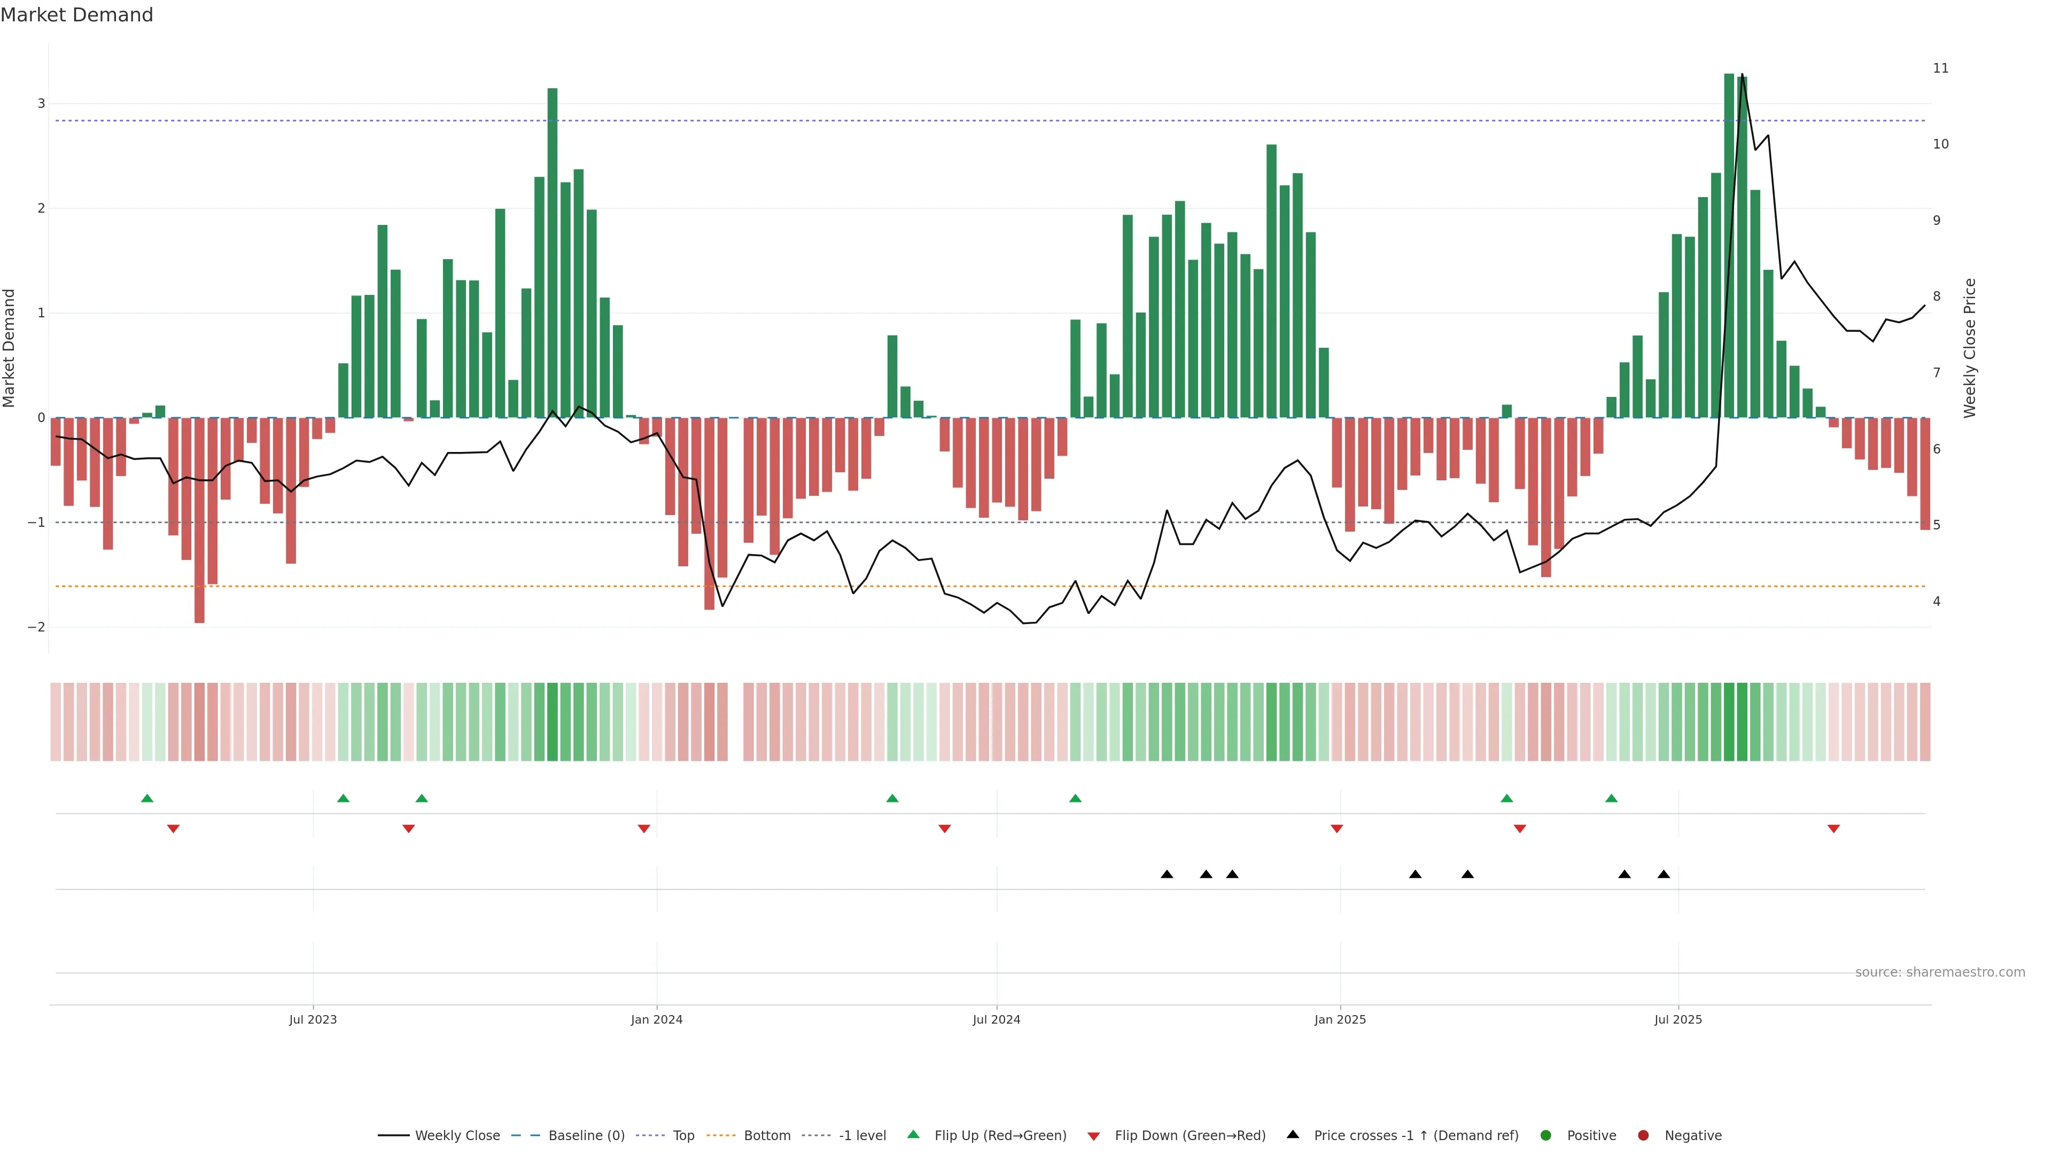Click the first black price-cross triangle

click(1167, 875)
